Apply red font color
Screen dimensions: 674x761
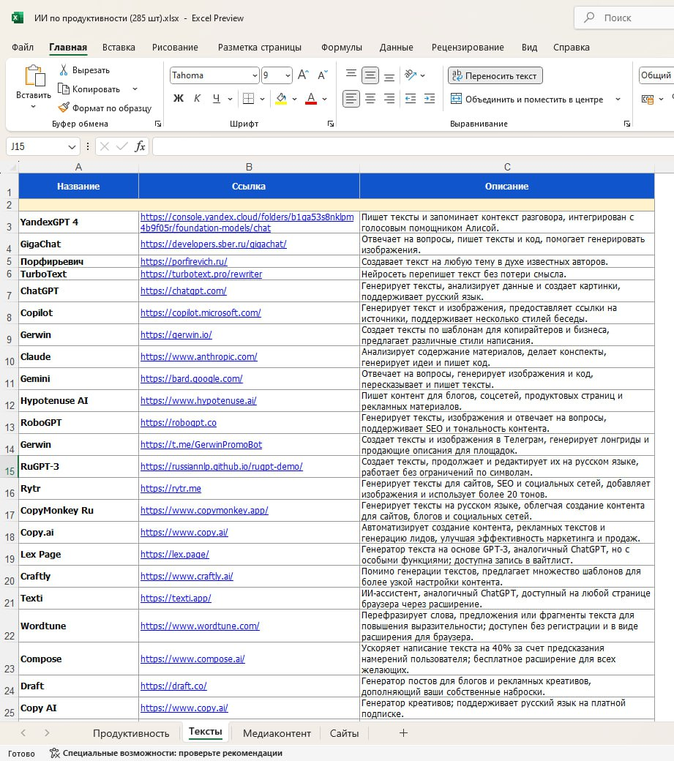pyautogui.click(x=311, y=99)
